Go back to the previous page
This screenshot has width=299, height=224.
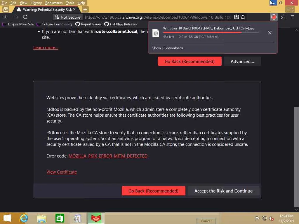pos(6,17)
